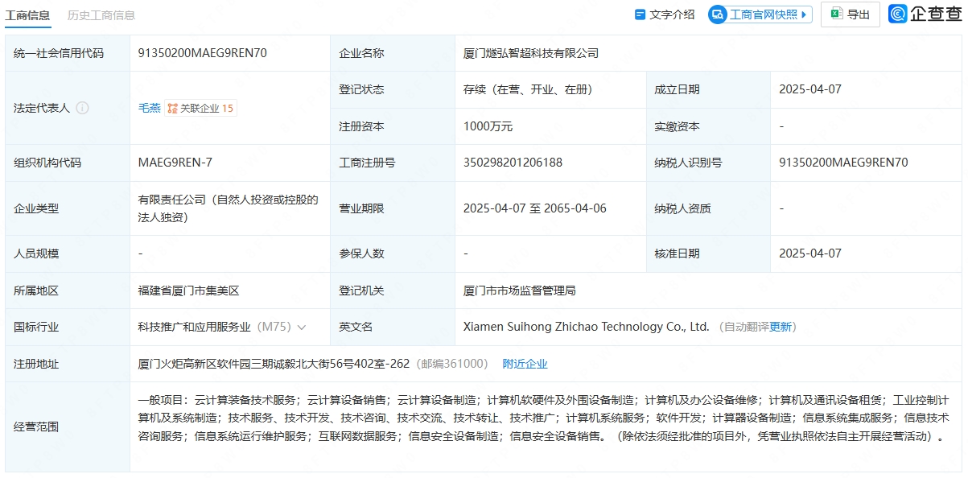Click the 导出 export button
Viewport: 968px width, 478px height.
[850, 14]
